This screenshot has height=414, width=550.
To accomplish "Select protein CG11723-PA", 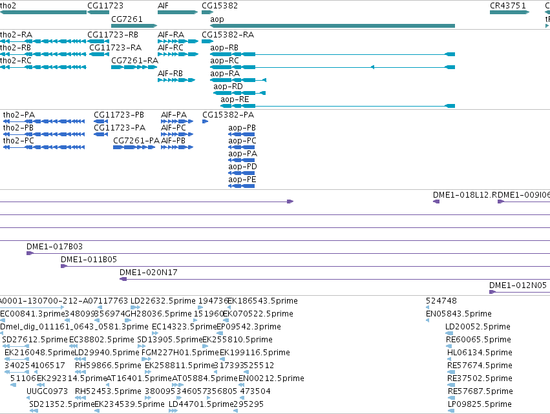I will point(101,134).
